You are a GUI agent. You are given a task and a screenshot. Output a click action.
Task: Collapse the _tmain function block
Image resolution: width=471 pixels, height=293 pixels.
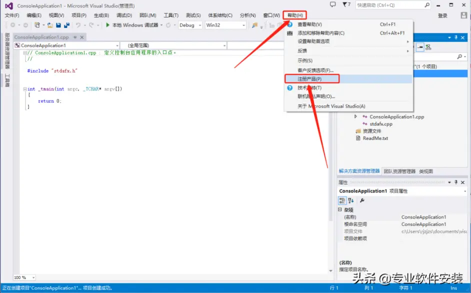pos(25,89)
